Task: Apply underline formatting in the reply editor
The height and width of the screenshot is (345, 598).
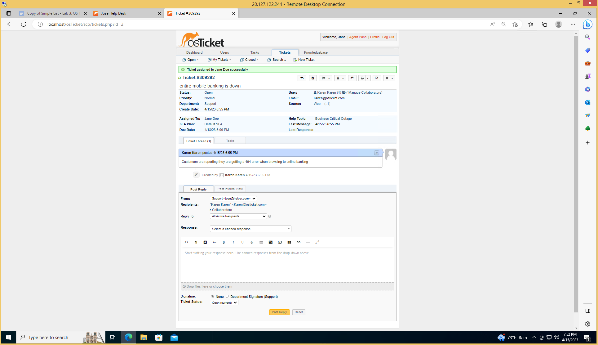Action: pyautogui.click(x=242, y=242)
